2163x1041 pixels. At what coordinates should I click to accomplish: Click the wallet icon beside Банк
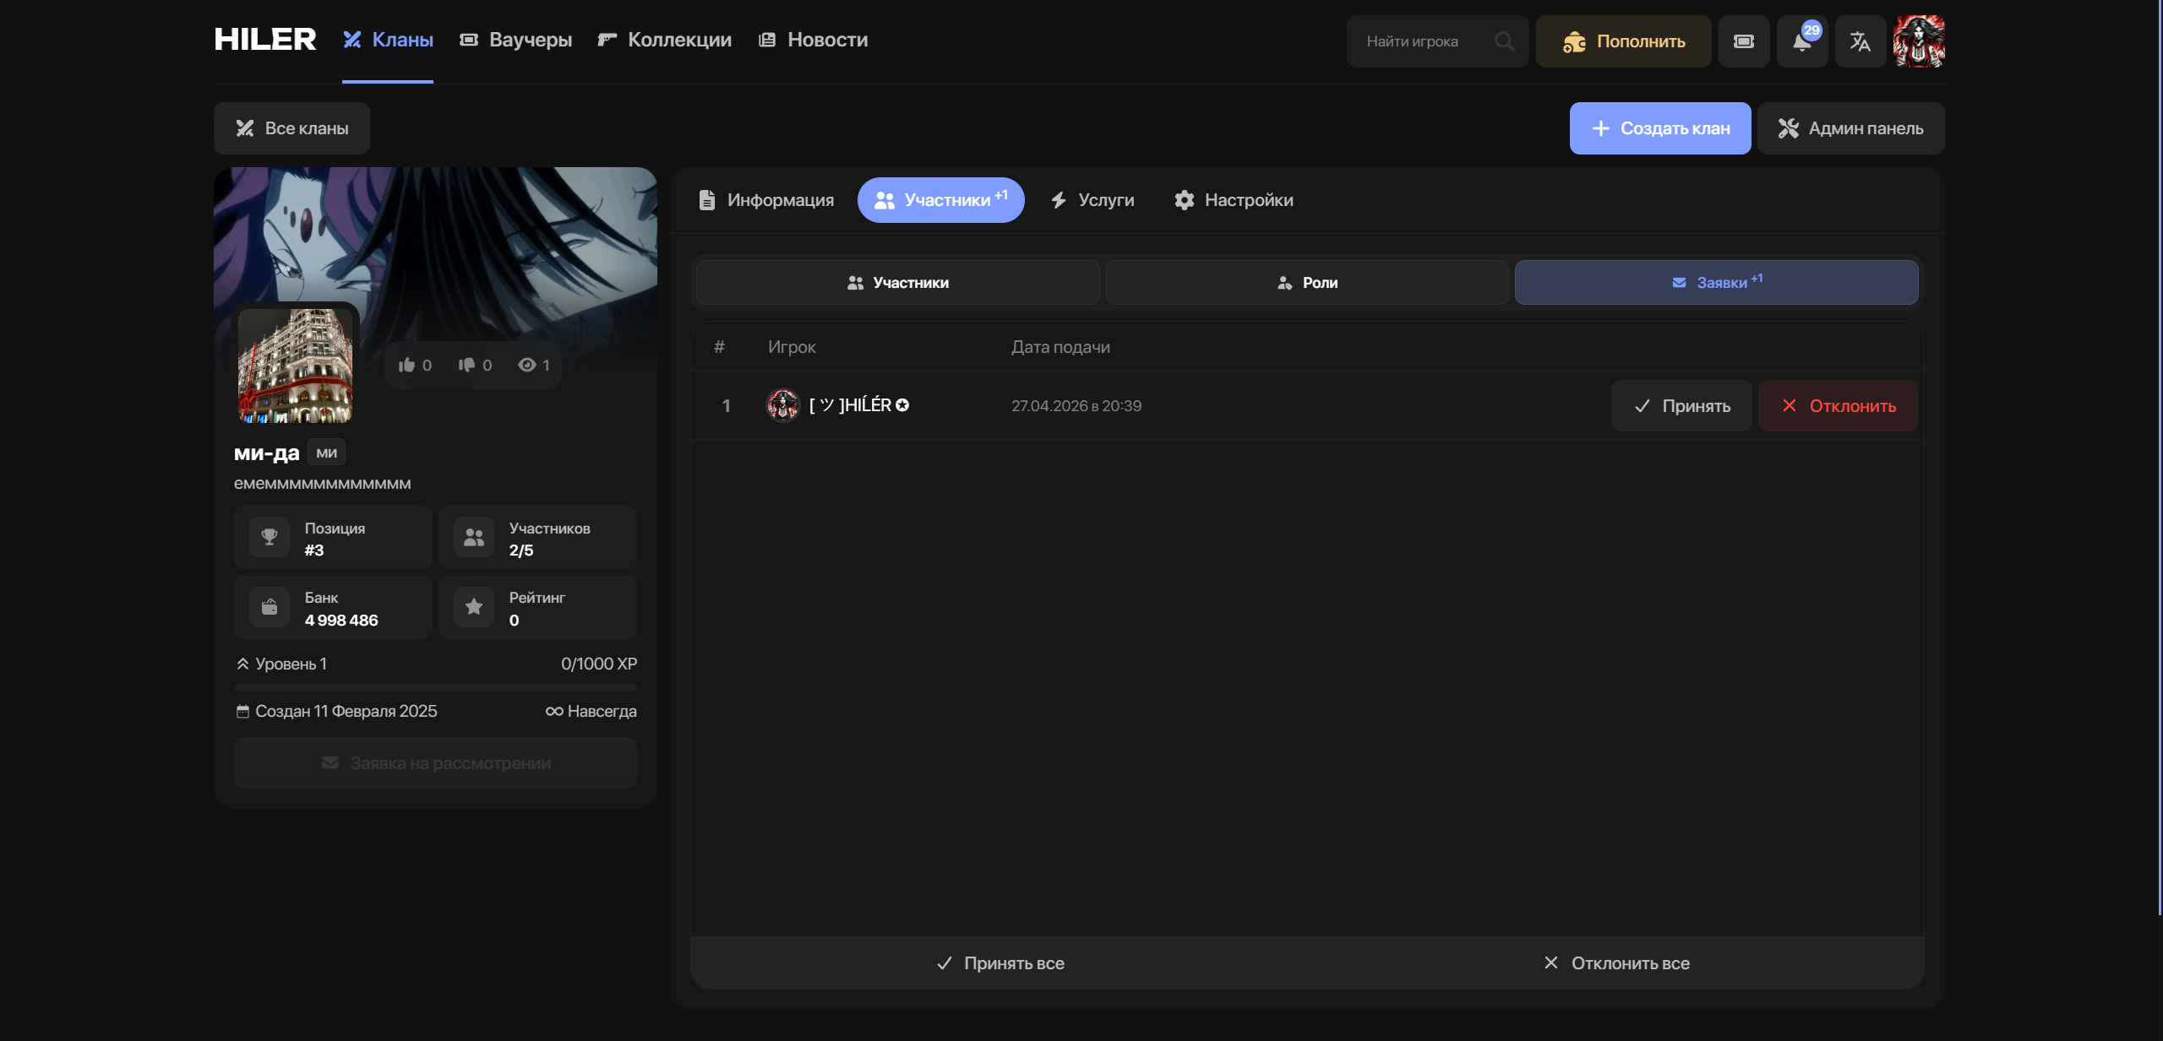point(270,607)
